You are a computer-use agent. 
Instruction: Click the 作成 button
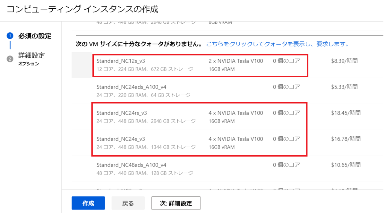pos(88,203)
